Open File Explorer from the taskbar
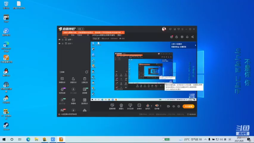 [x=36, y=140]
